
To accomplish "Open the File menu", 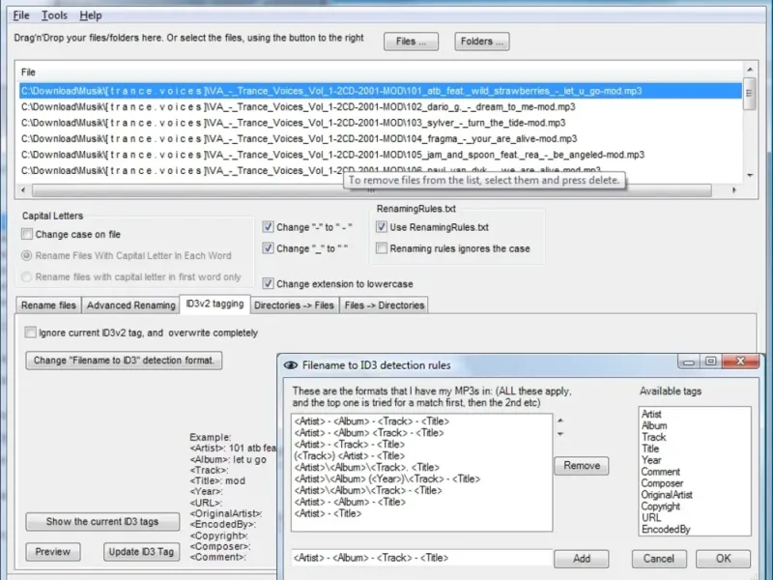I will click(21, 15).
